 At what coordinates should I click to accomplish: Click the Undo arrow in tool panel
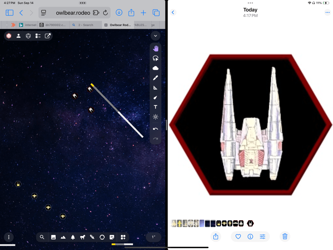click(x=155, y=129)
